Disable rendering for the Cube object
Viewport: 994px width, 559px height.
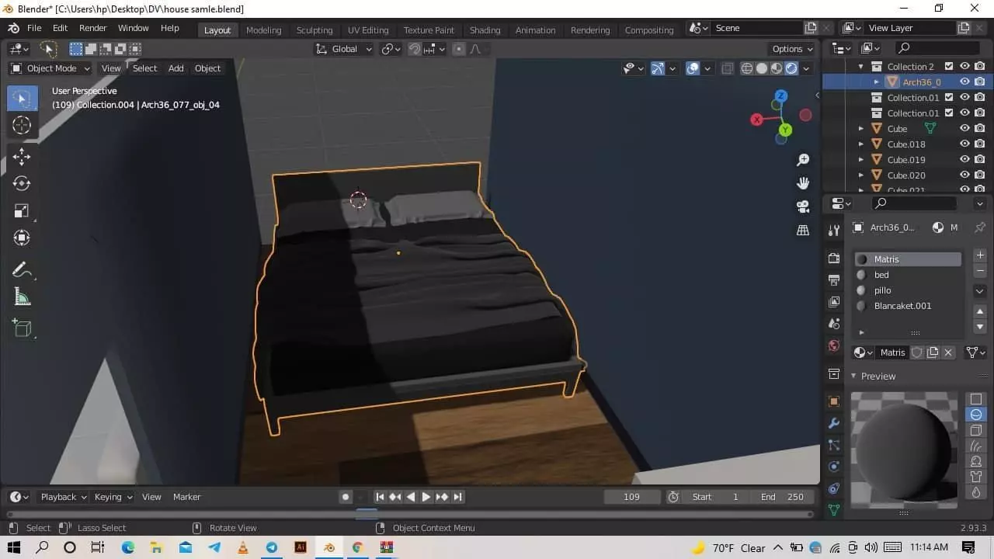(x=980, y=128)
